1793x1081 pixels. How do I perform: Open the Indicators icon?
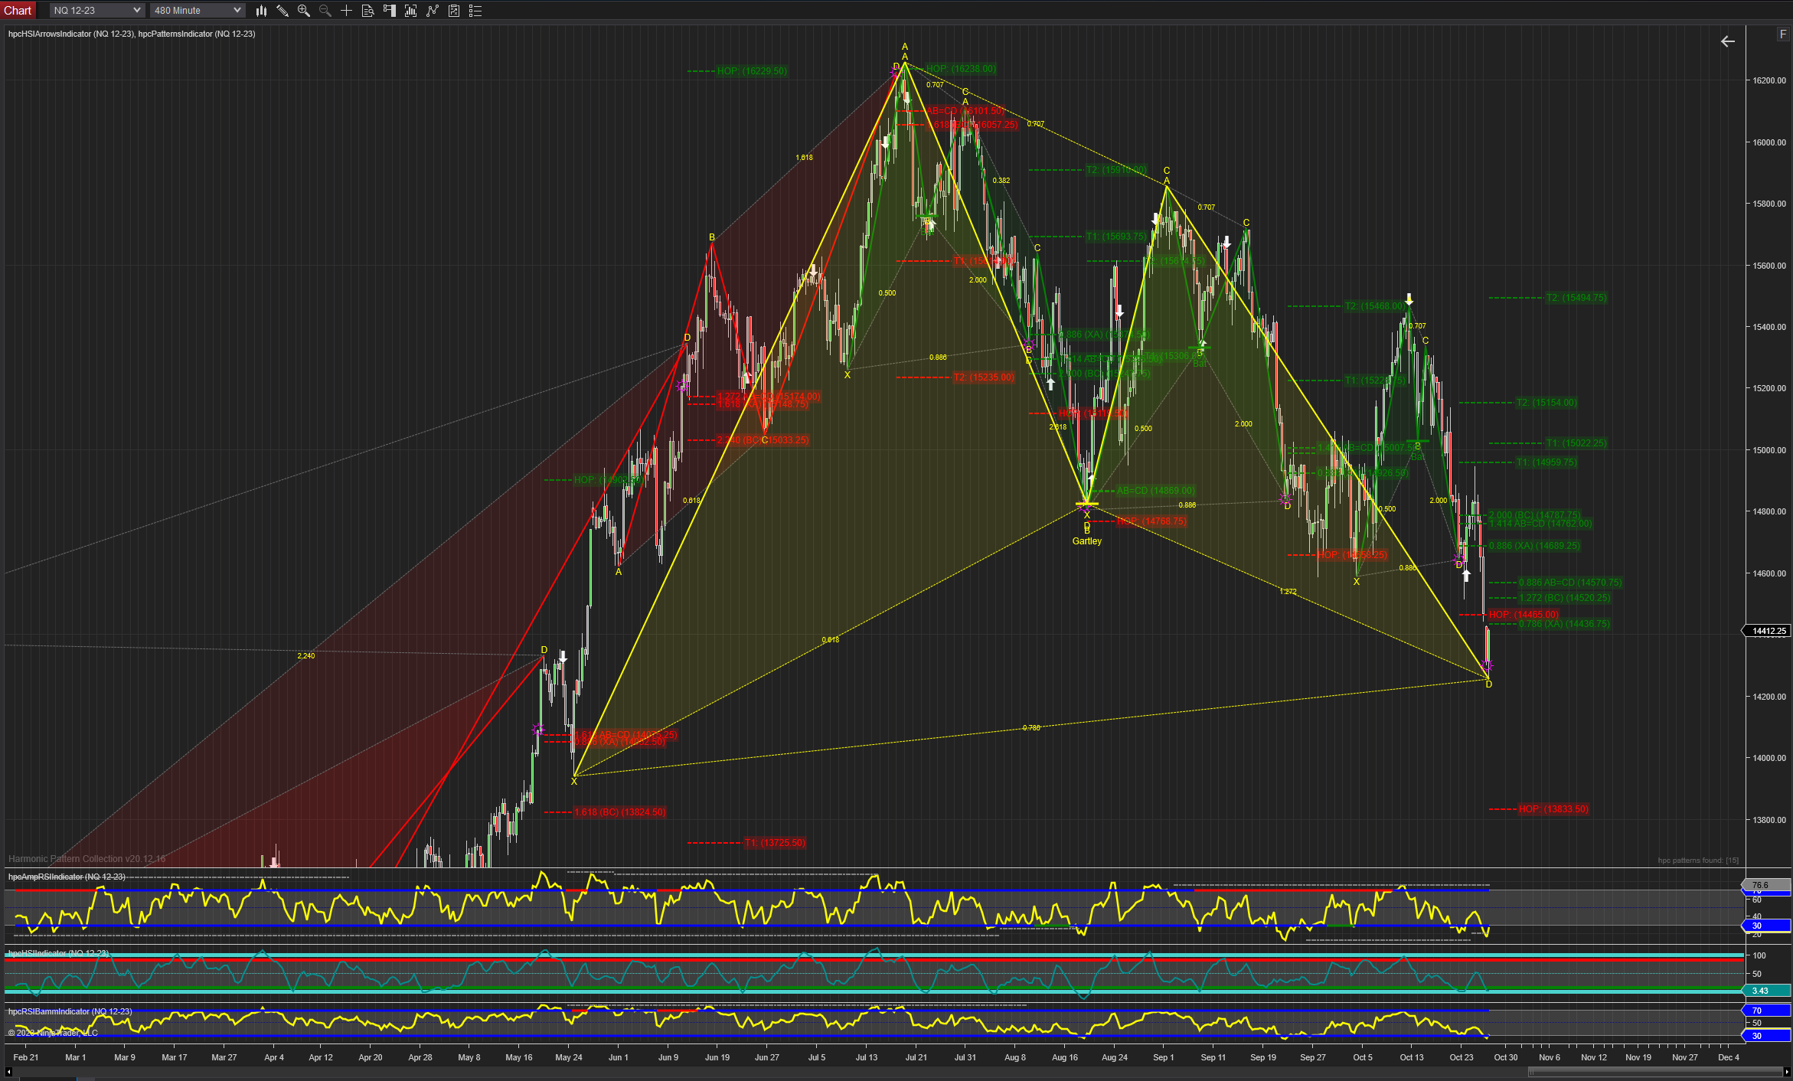[433, 11]
